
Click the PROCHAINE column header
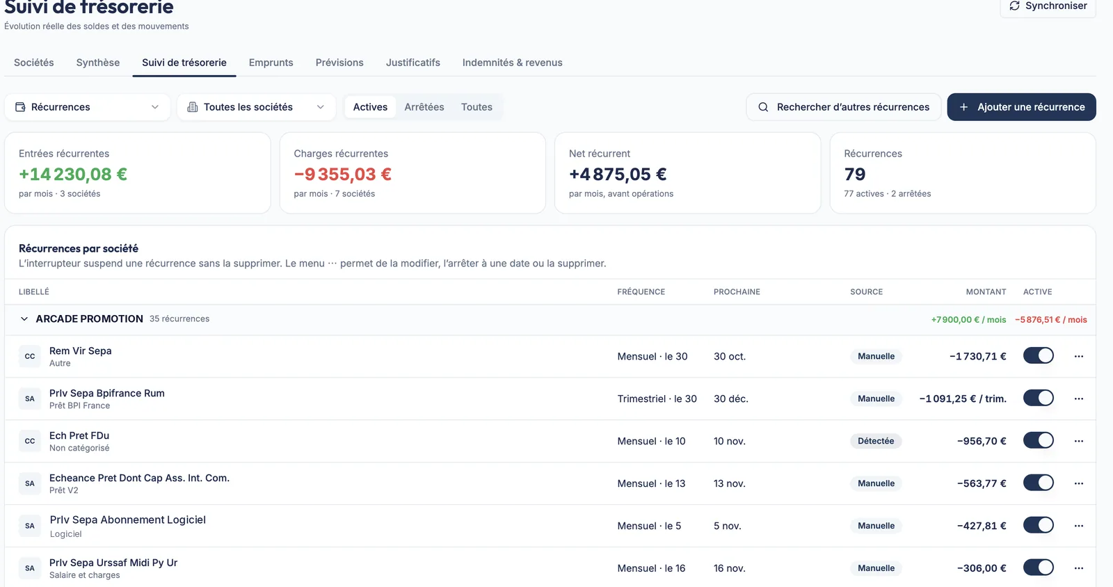[737, 292]
